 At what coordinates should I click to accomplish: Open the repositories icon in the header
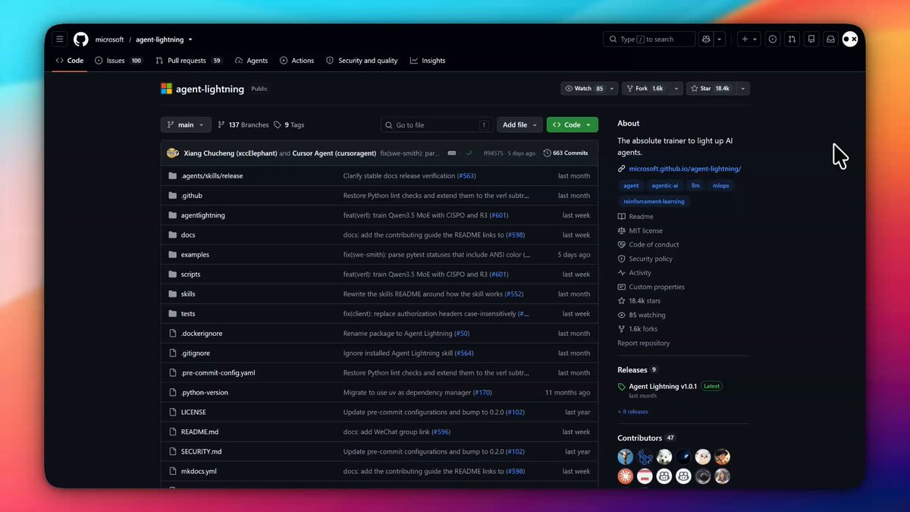811,39
